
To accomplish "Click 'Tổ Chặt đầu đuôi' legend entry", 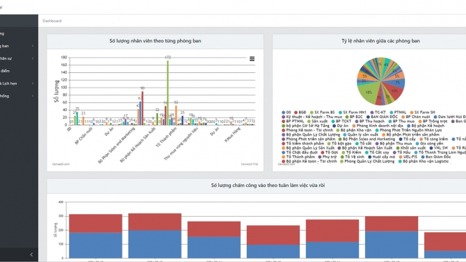I will tap(300, 152).
